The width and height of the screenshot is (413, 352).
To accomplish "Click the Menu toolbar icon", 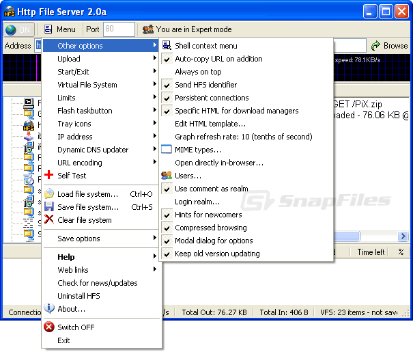I will pos(48,29).
